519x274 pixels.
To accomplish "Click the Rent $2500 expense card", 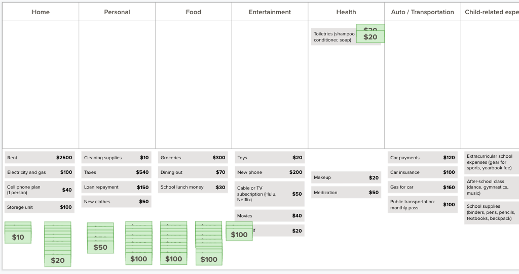I will pos(40,157).
